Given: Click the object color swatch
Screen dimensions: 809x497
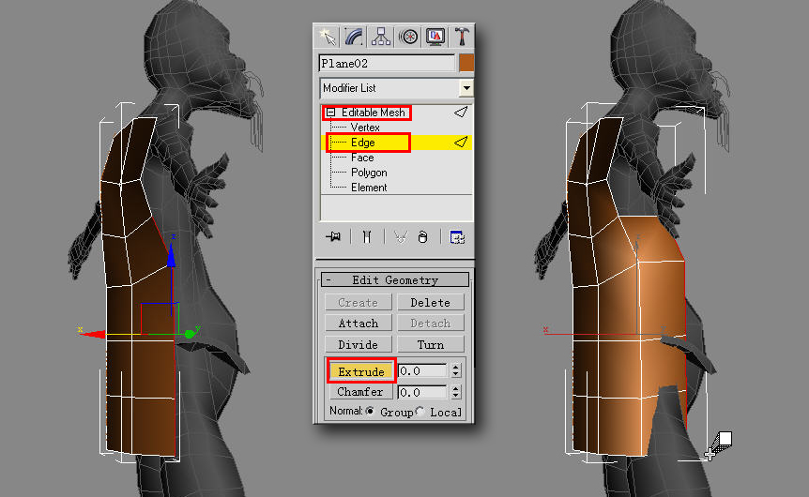Looking at the screenshot, I should (466, 64).
